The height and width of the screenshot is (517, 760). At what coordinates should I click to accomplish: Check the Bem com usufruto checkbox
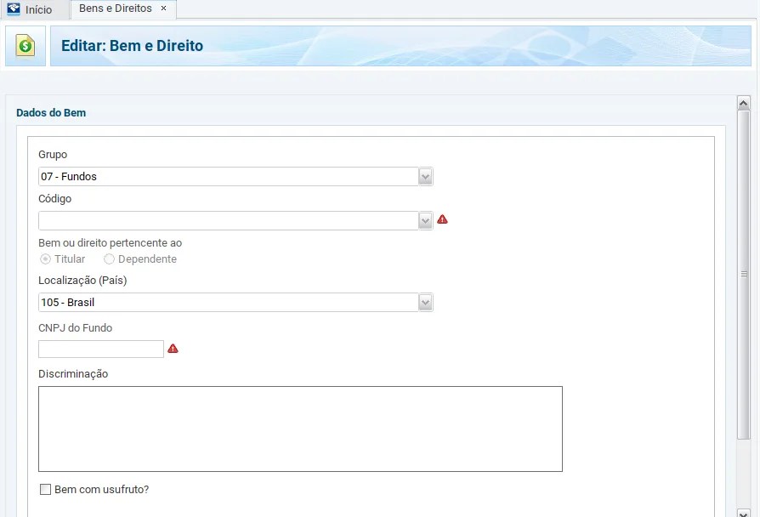point(46,490)
